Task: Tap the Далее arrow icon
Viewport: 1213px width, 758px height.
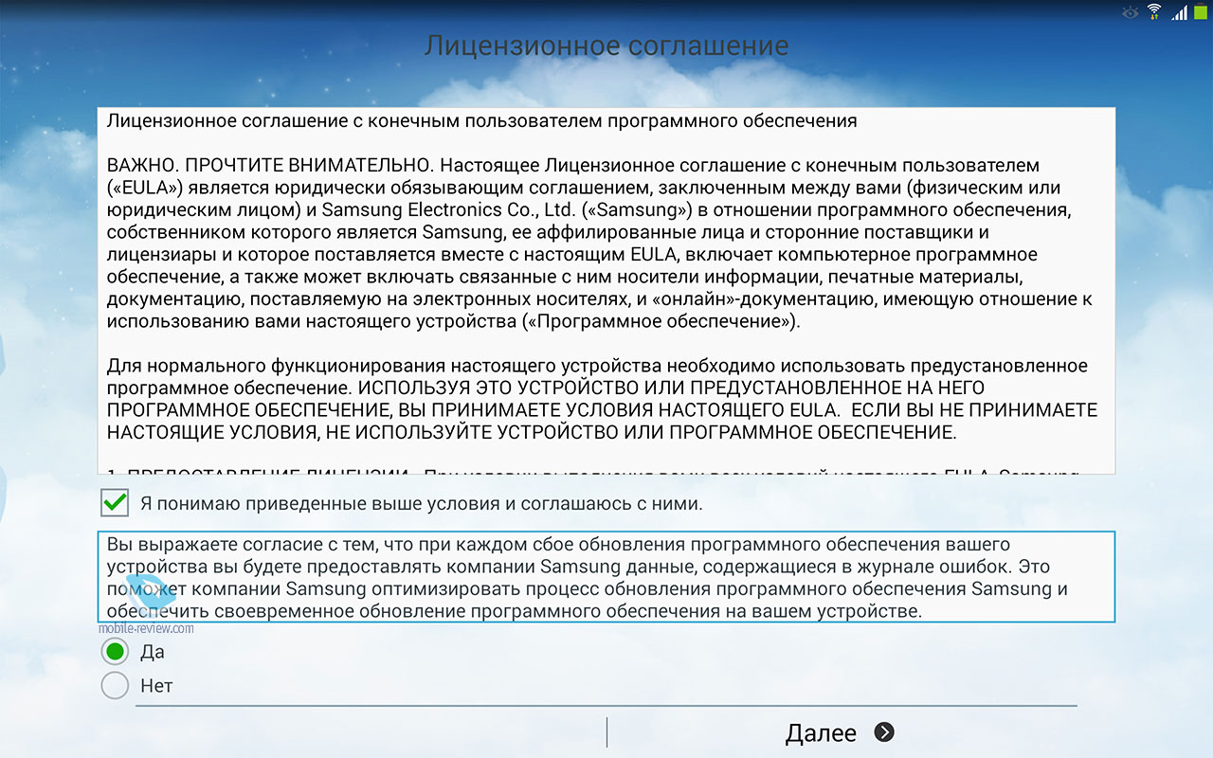Action: tap(883, 732)
